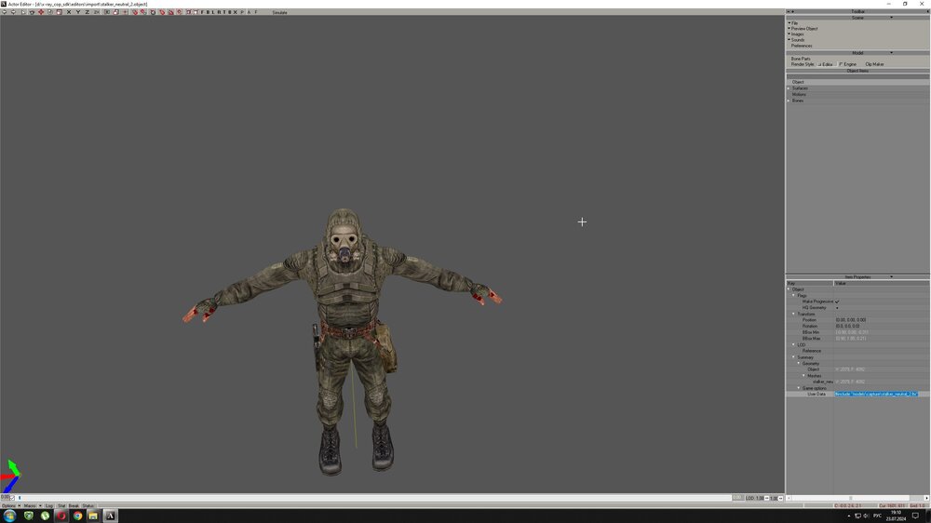931x523 pixels.
Task: Click the X axis constraint button
Action: pyautogui.click(x=68, y=12)
